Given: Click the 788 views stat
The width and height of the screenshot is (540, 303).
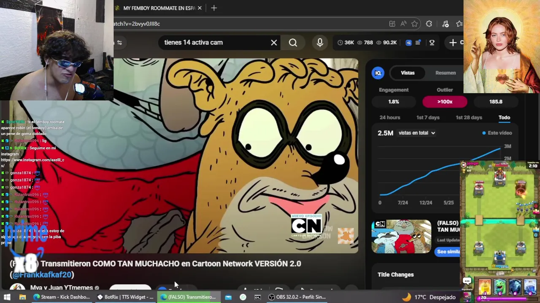Looking at the screenshot, I should pyautogui.click(x=365, y=43).
